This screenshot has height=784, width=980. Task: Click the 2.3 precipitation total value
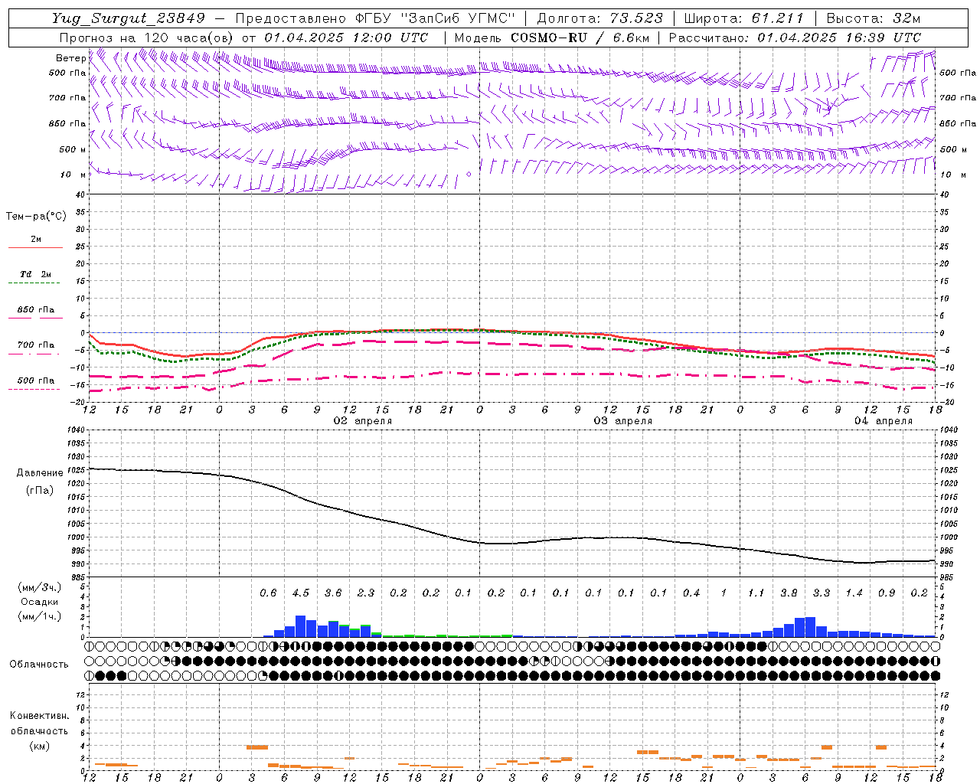click(366, 593)
